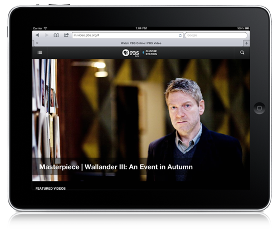Open the Wallander III featured video title
This screenshot has width=278, height=232.
tap(116, 167)
